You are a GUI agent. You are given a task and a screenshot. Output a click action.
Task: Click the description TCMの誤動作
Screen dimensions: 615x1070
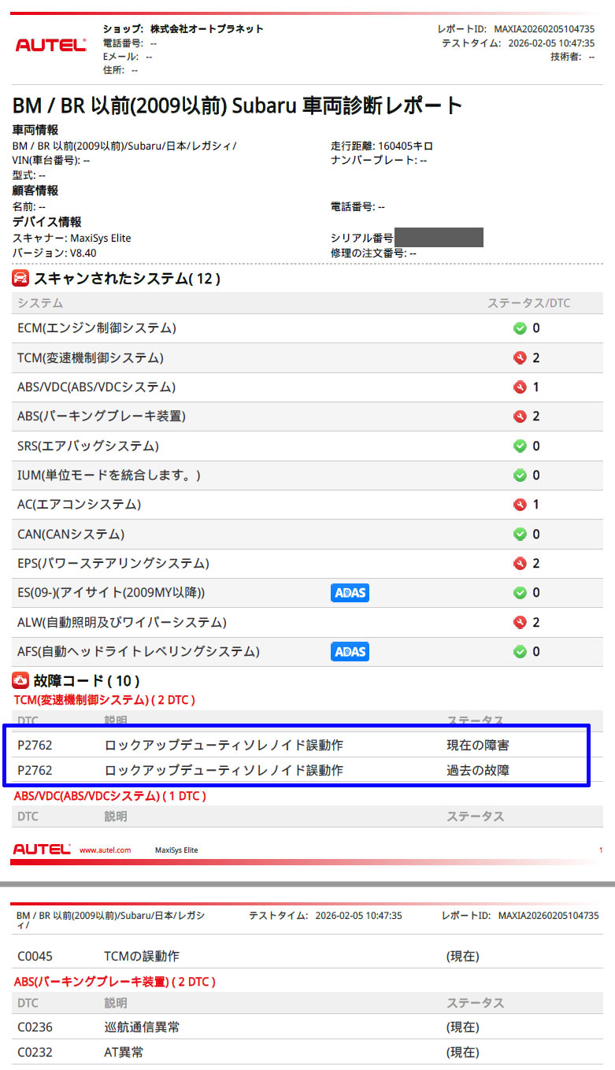[142, 956]
